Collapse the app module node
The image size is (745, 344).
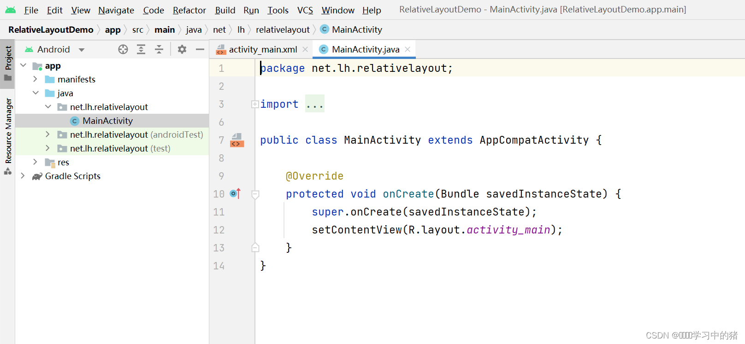[x=23, y=66]
